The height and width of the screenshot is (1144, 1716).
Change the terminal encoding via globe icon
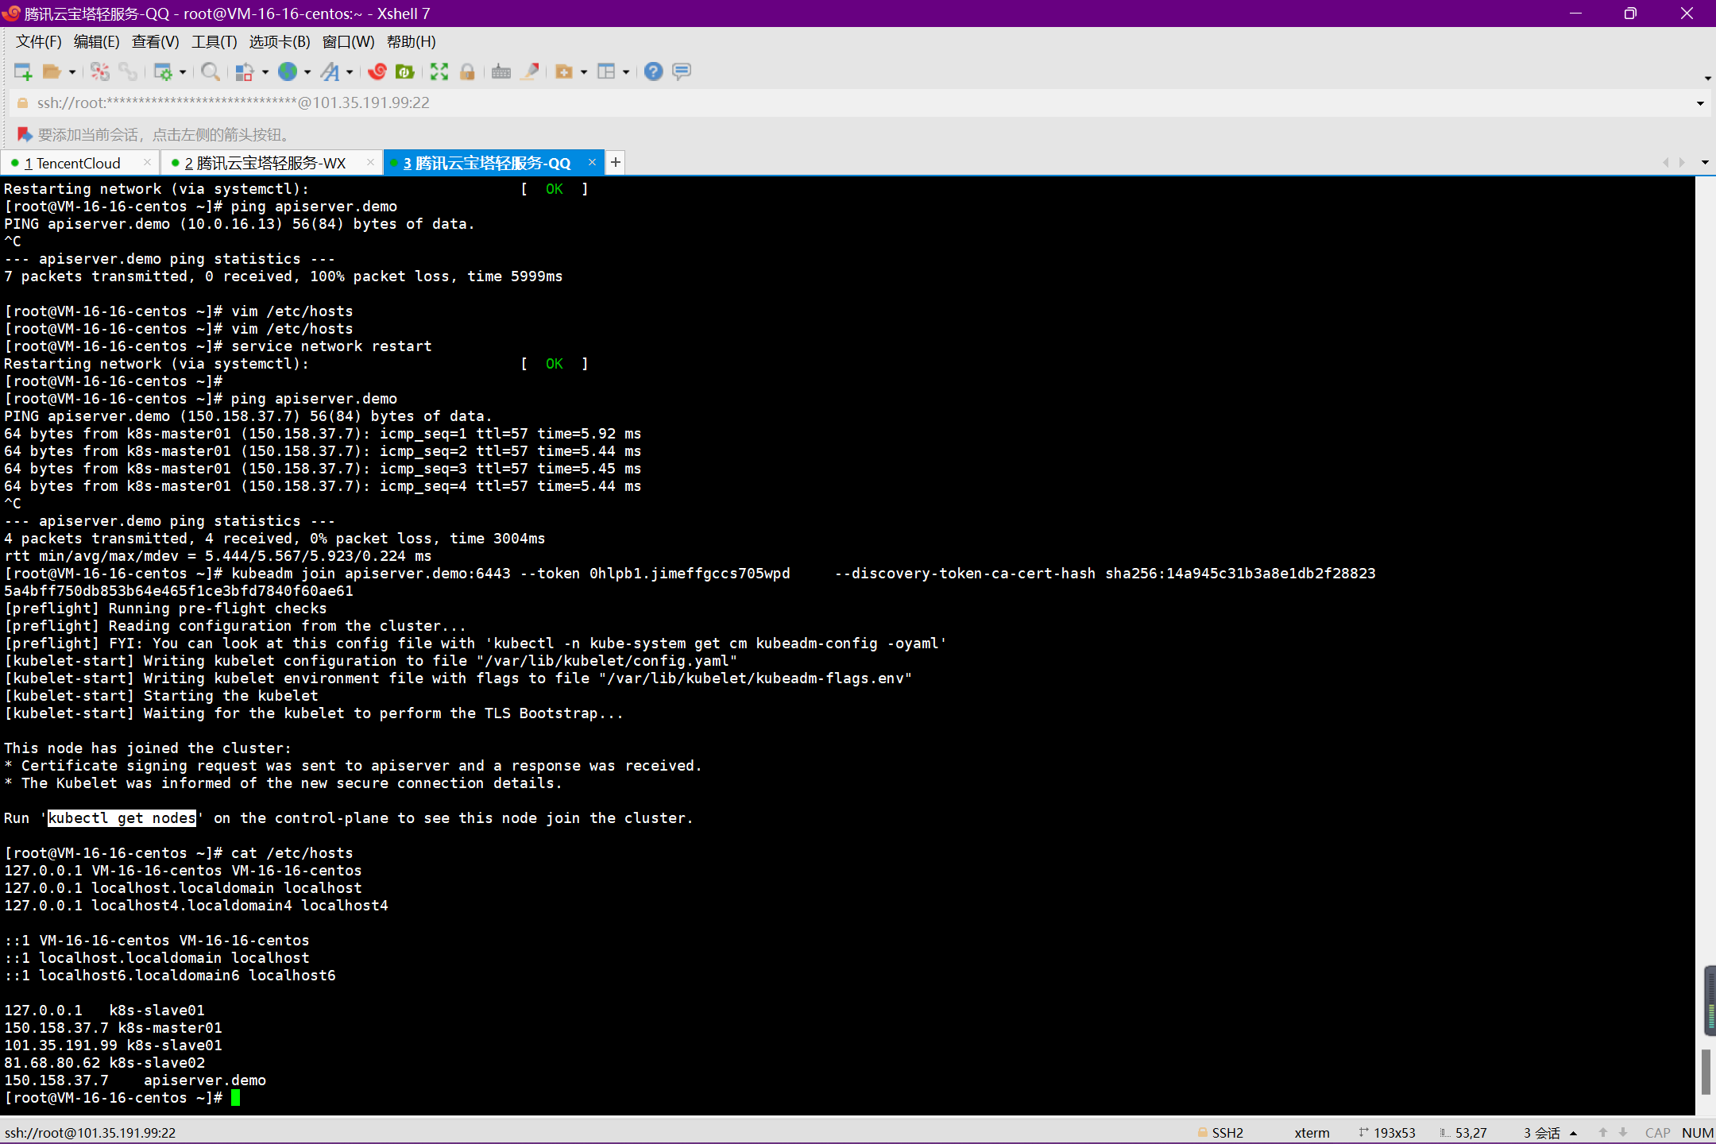coord(288,71)
